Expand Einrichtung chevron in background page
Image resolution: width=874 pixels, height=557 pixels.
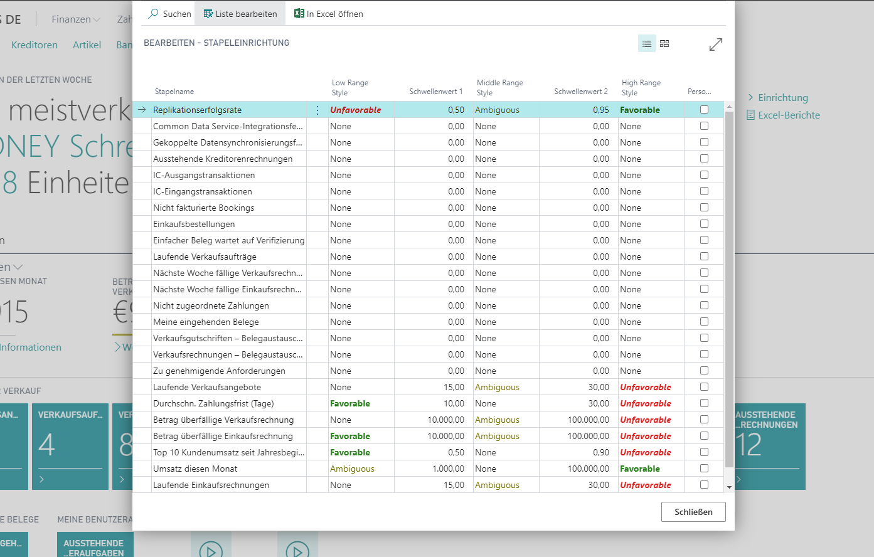[x=751, y=97]
